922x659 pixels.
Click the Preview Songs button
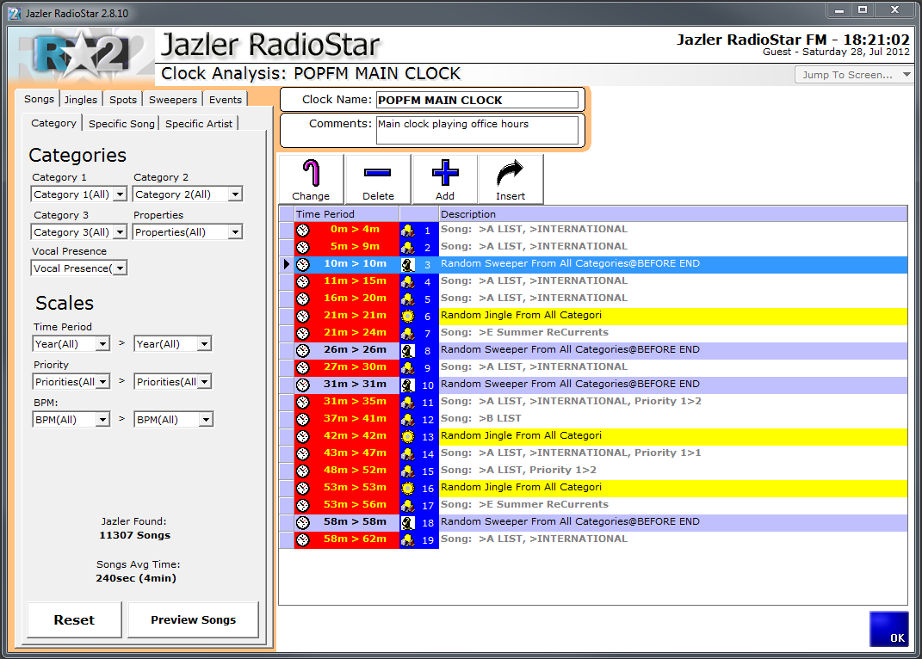click(193, 619)
